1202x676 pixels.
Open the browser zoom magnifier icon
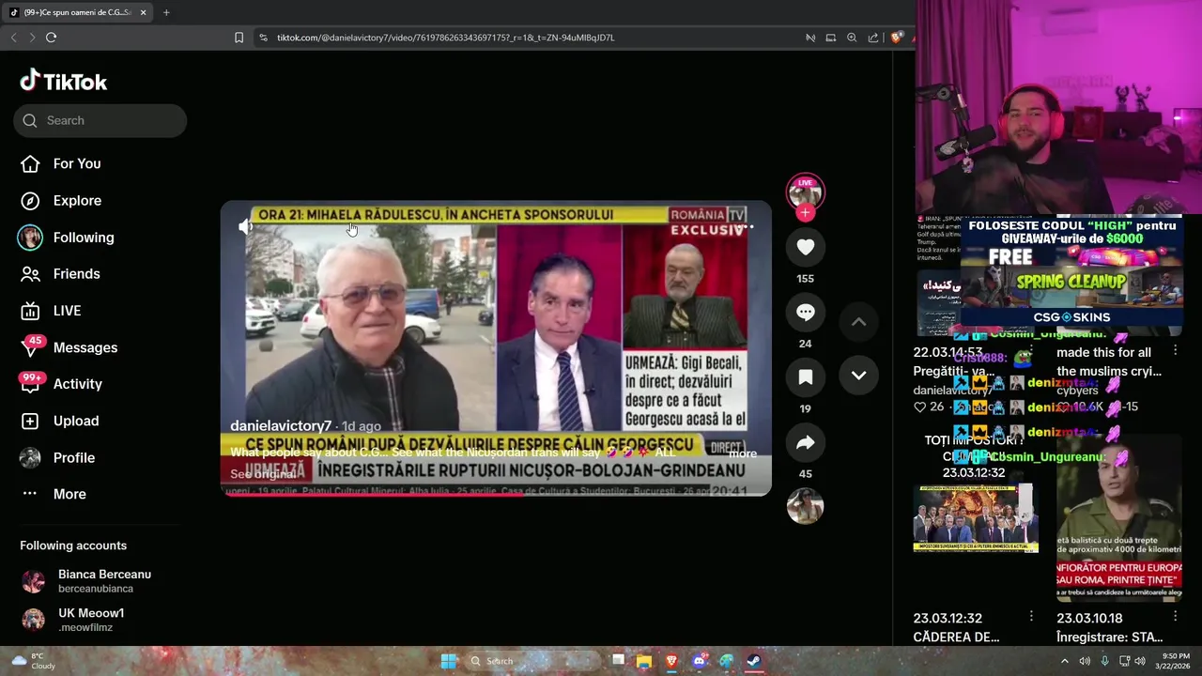pyautogui.click(x=852, y=38)
